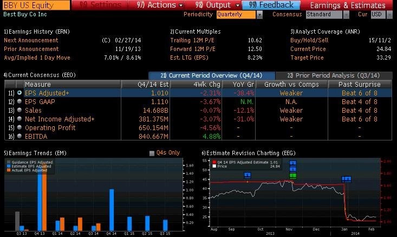Click the red Q4 14 EPS Adjusted Estimate swatch
Viewport: 397px width, 237px height.
(214, 162)
